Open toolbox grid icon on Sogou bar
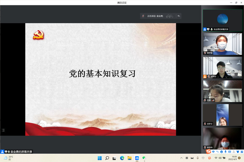The width and height of the screenshot is (244, 162). 242,152
